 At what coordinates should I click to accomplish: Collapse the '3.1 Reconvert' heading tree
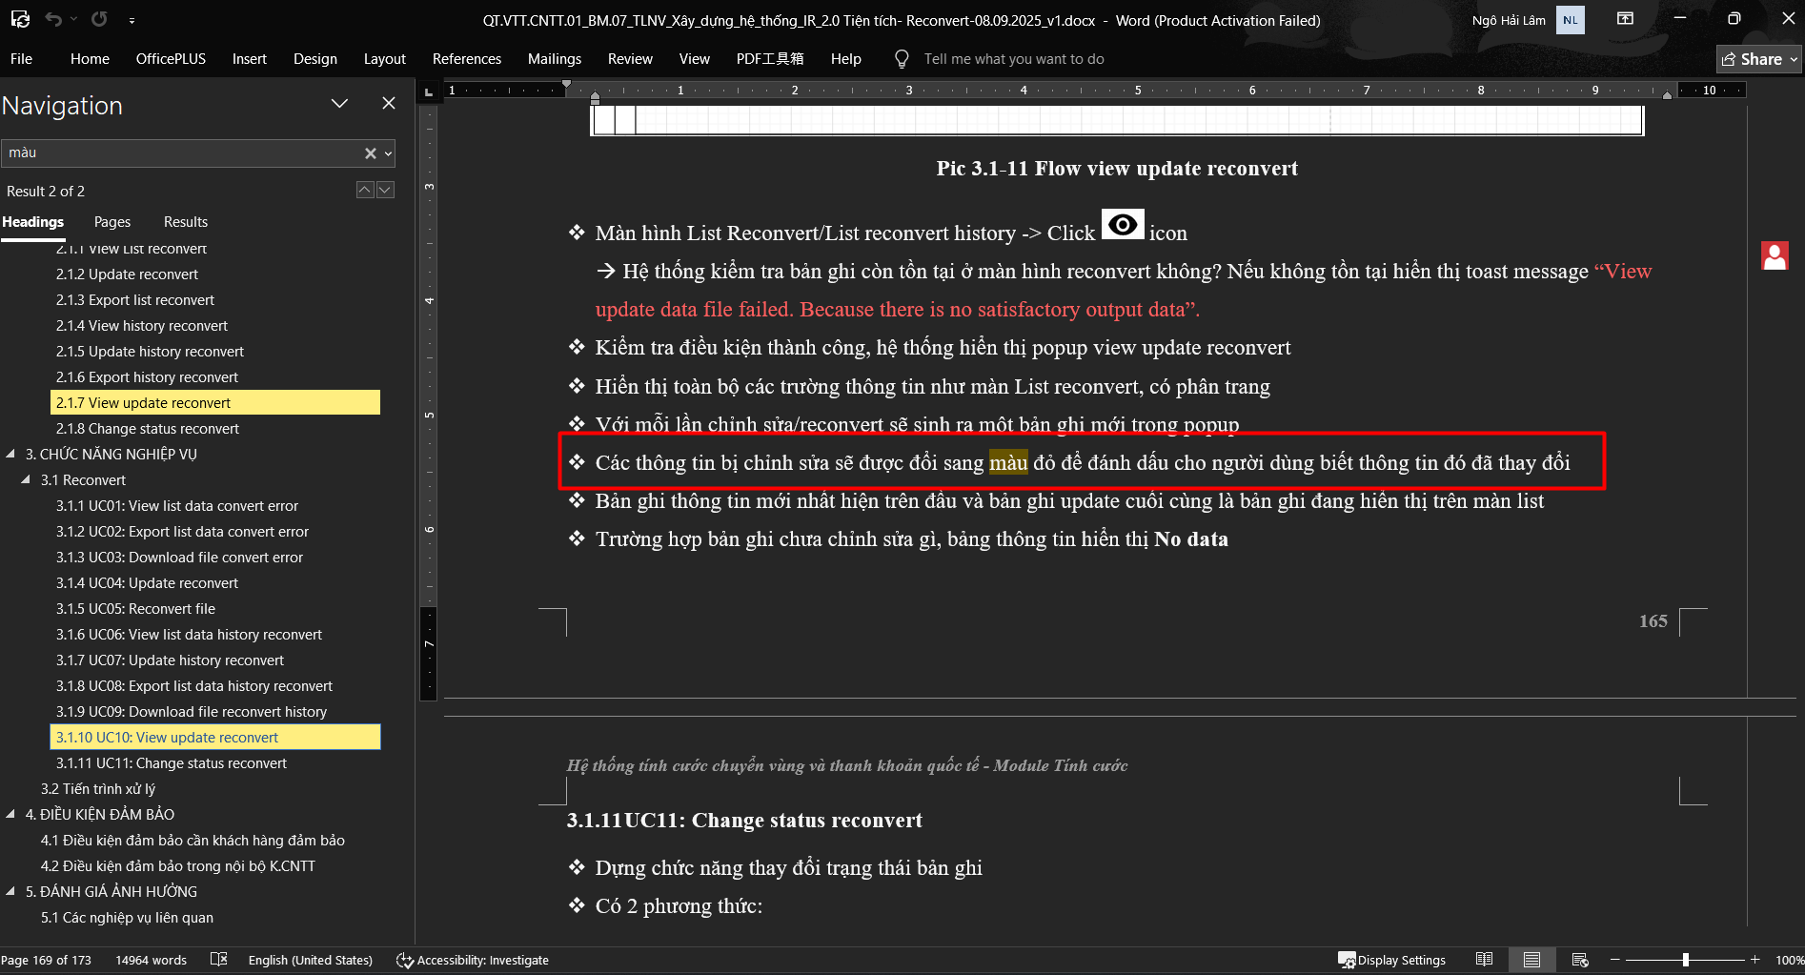point(27,480)
